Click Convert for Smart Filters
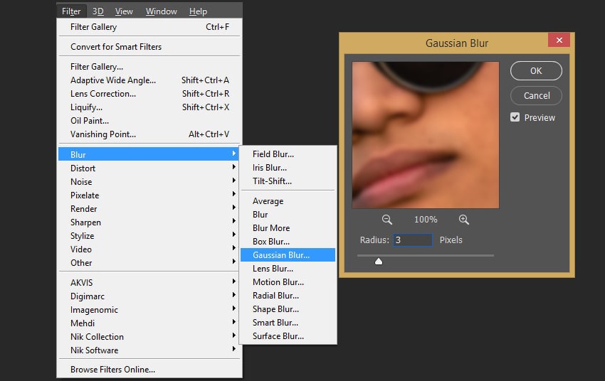Screen dimensions: 605x381 point(116,47)
